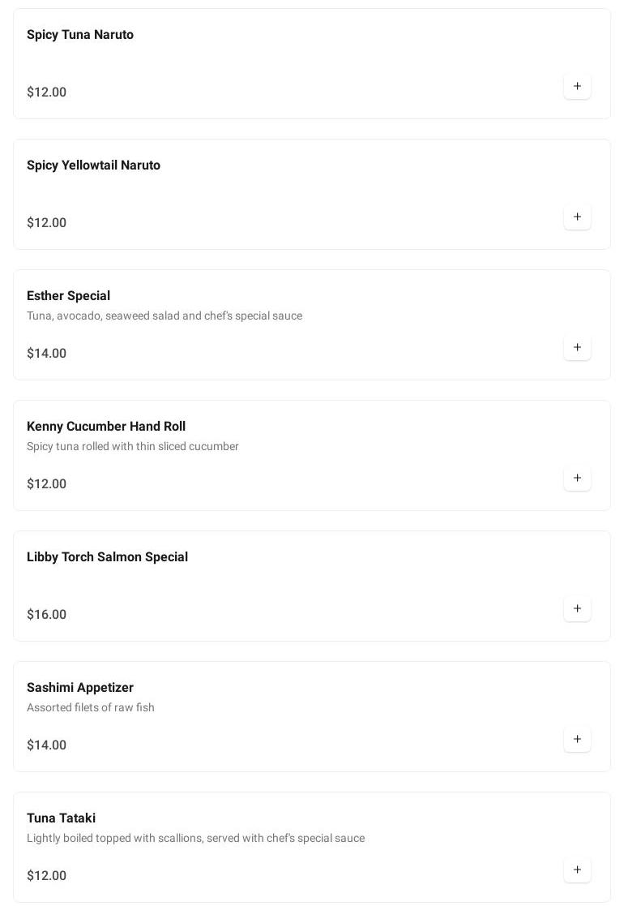Add Kenny Cucumber Hand Roll plus icon
This screenshot has width=624, height=906.
577,478
